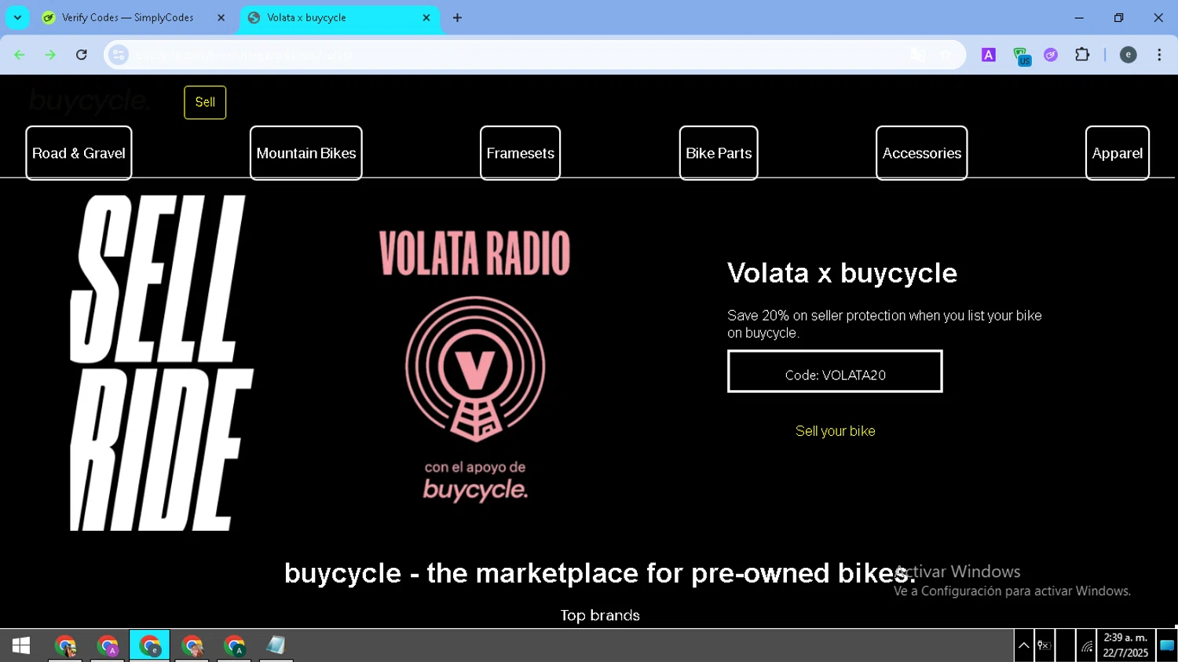Reload the current page
Viewport: 1178px width, 662px height.
pos(82,55)
